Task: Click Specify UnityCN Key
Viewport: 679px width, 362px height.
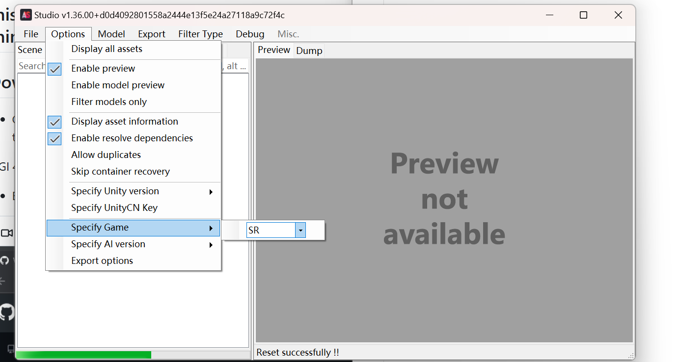Action: tap(114, 208)
